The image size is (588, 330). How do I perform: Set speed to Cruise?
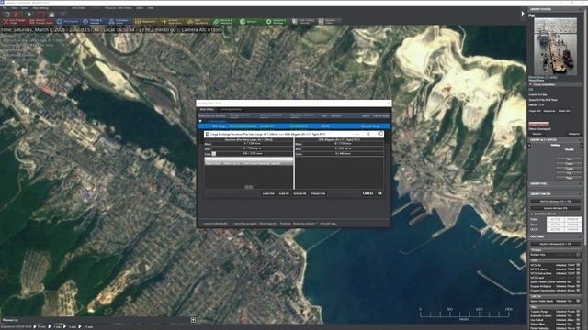(569, 169)
